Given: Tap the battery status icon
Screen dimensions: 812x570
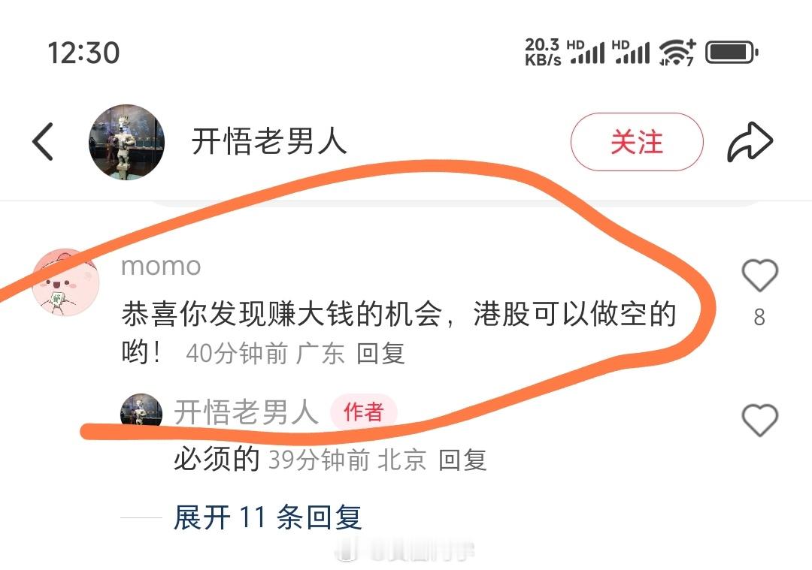Looking at the screenshot, I should [732, 53].
